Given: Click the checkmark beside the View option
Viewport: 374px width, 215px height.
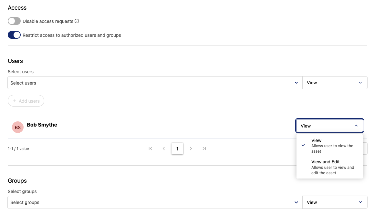Looking at the screenshot, I should coord(303,145).
